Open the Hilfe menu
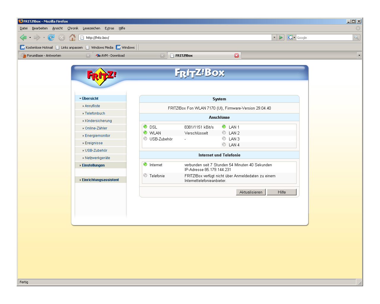This screenshot has width=380, height=304. point(122,28)
